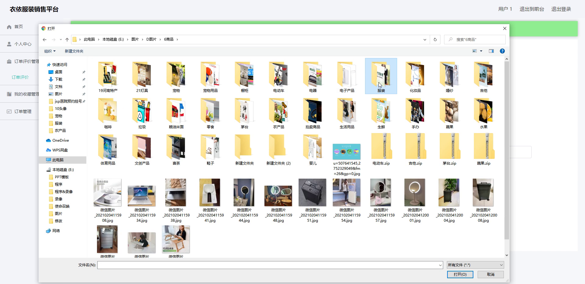The width and height of the screenshot is (585, 284).
Task: Select the 服装 folder in file grid
Action: 381,76
